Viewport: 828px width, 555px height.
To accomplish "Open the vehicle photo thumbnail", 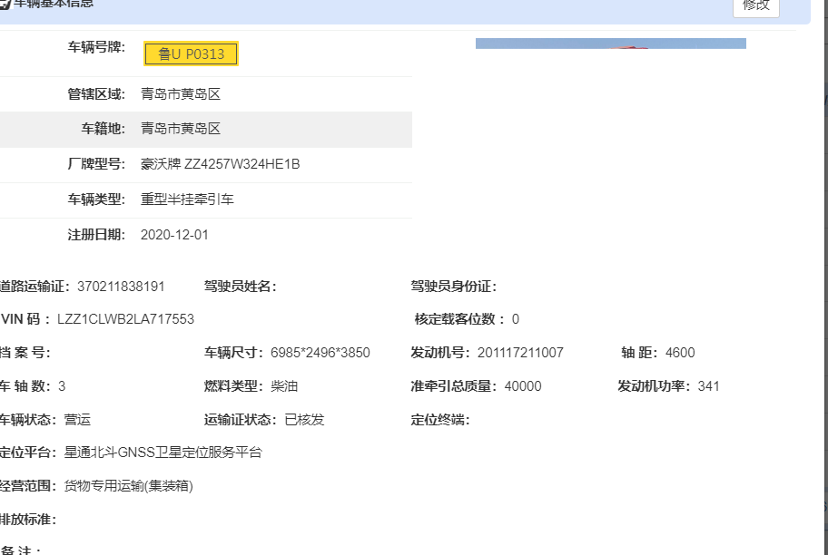I will click(610, 44).
